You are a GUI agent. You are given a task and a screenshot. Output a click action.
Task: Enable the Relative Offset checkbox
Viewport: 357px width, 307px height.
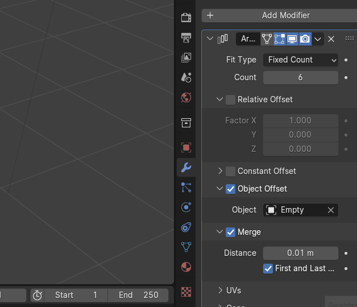coord(230,99)
